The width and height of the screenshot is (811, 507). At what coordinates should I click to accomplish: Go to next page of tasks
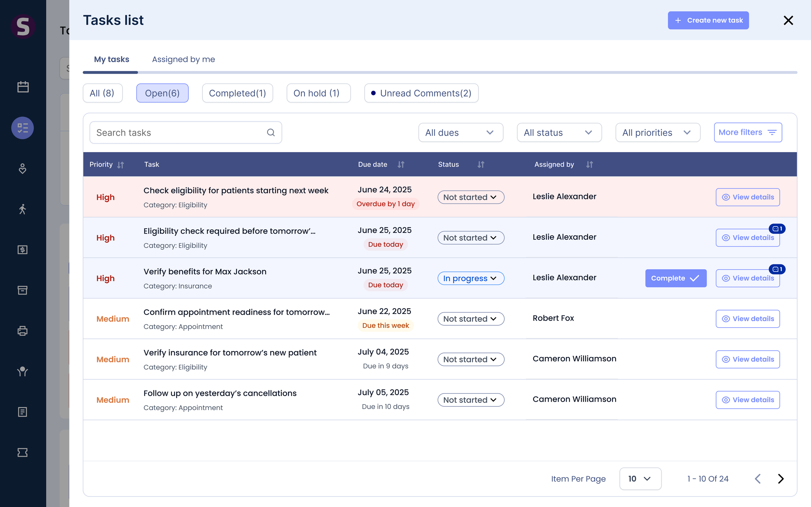[781, 478]
